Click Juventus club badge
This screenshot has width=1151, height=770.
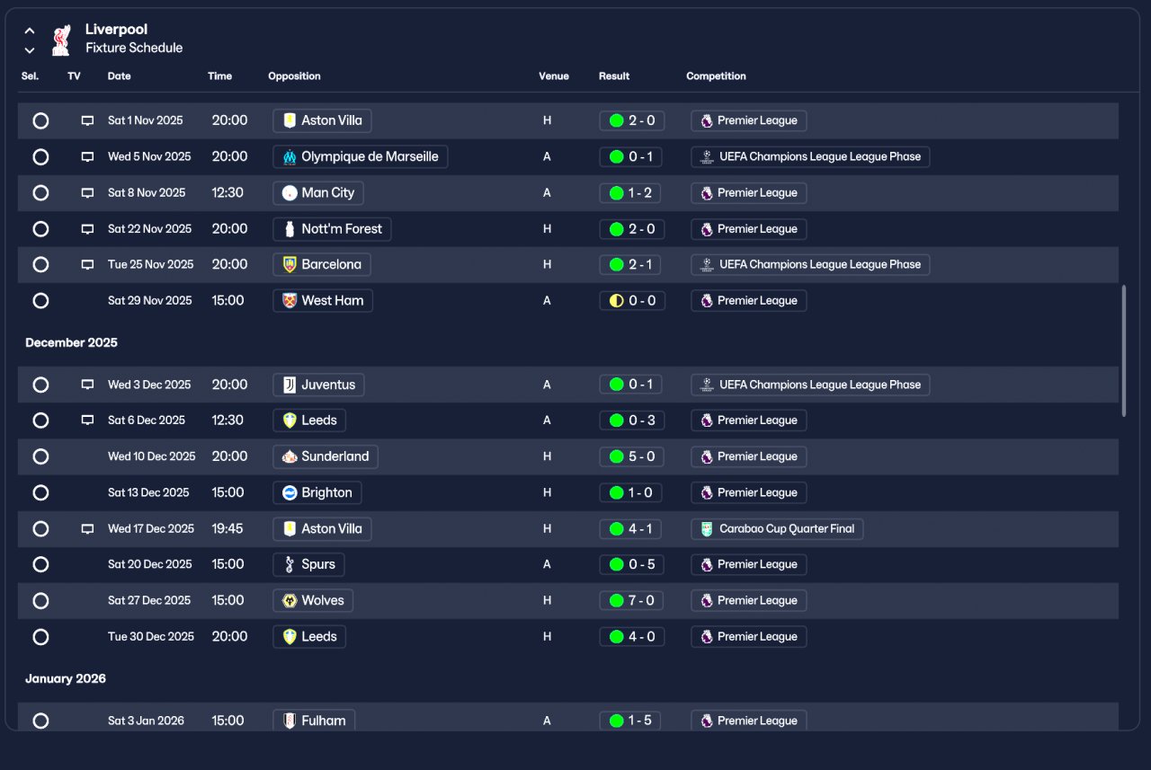coord(289,385)
